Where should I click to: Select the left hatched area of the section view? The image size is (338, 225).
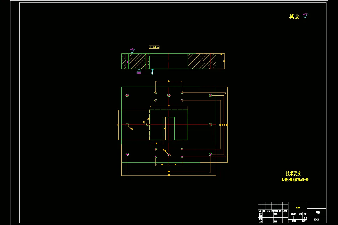coord(137,61)
